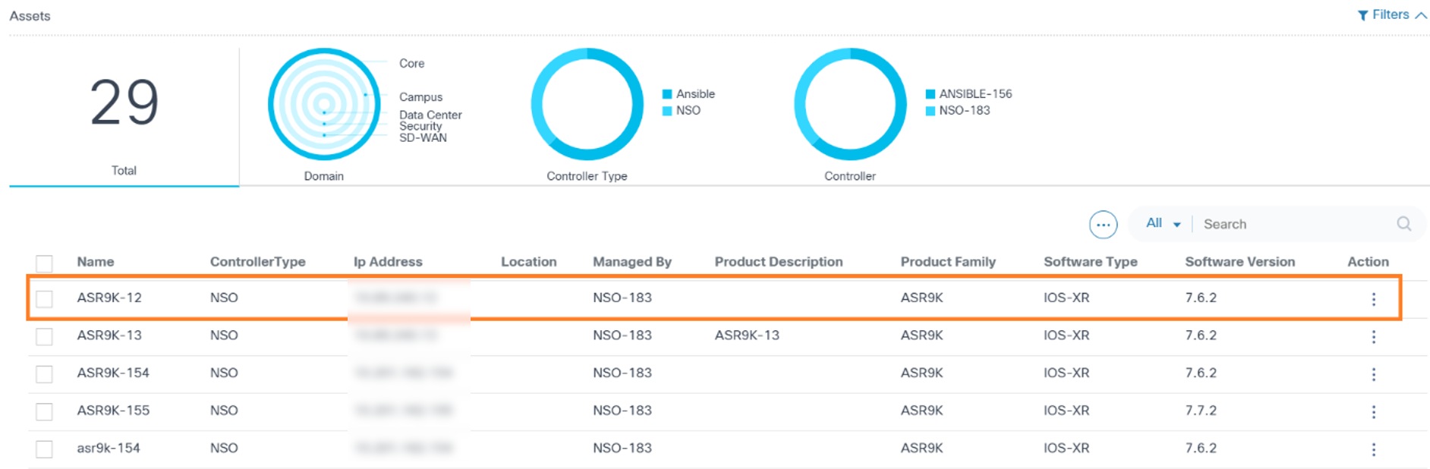The height and width of the screenshot is (469, 1430).
Task: Open the action menu for ASR9K-155
Action: [1373, 411]
